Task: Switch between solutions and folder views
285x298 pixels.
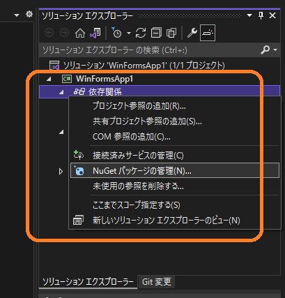Action: click(95, 33)
